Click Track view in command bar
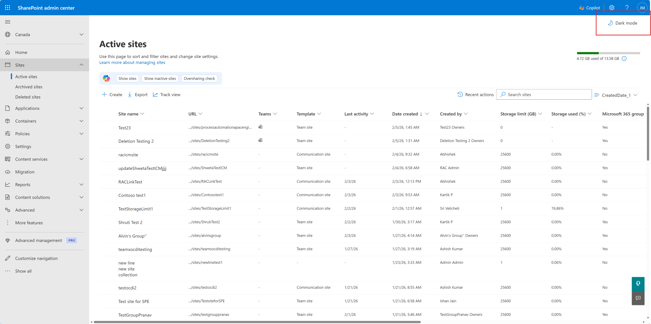Viewport: 651px width, 324px height. [166, 95]
